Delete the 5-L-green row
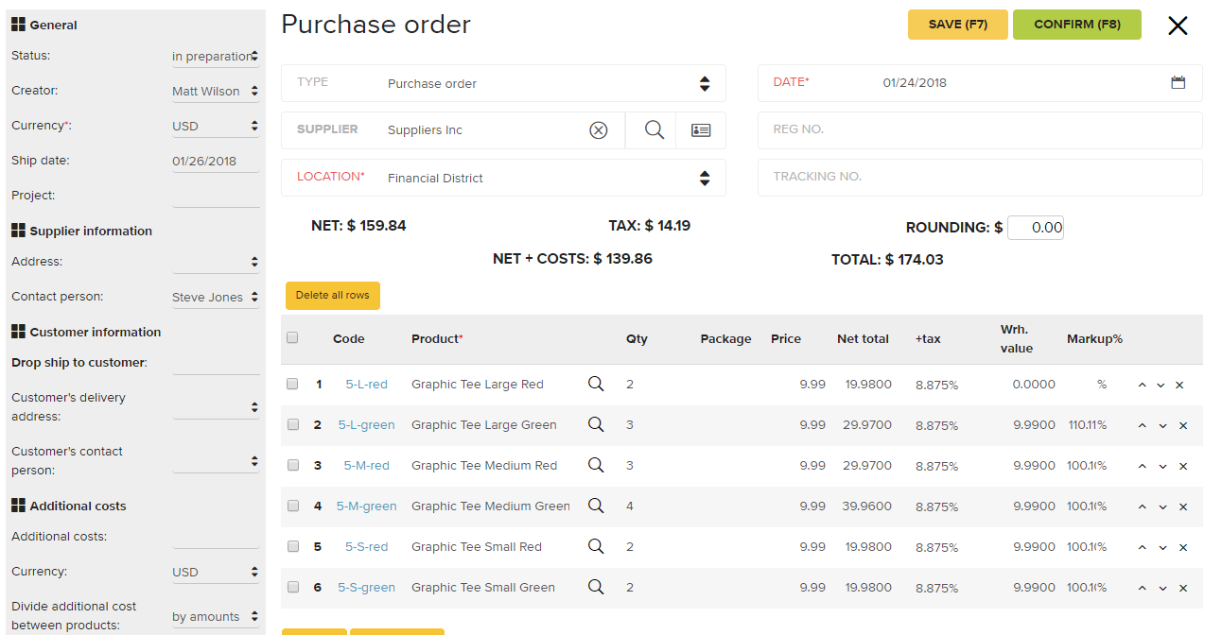1222x635 pixels. tap(1183, 426)
